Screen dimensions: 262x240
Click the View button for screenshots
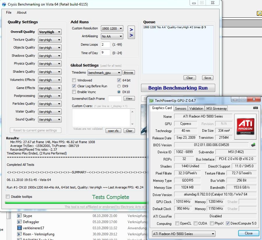(x=129, y=98)
